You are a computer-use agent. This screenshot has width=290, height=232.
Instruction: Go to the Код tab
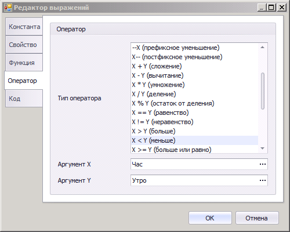24,99
